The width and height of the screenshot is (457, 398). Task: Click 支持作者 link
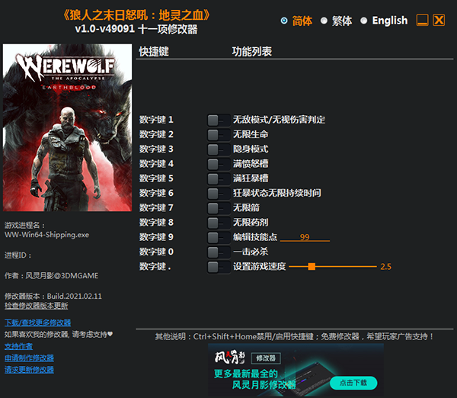click(x=18, y=346)
